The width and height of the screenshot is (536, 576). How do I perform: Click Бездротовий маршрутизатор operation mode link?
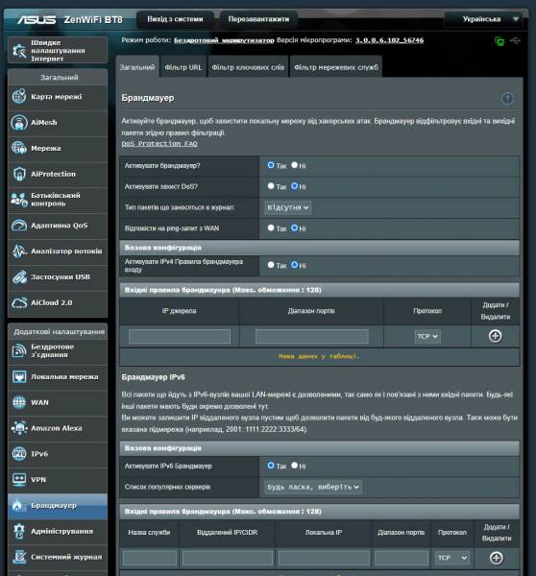click(224, 40)
